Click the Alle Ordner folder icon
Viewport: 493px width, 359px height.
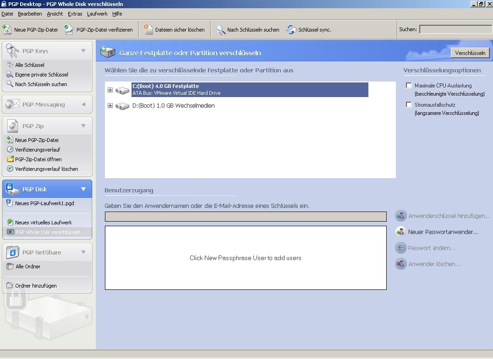pos(10,266)
